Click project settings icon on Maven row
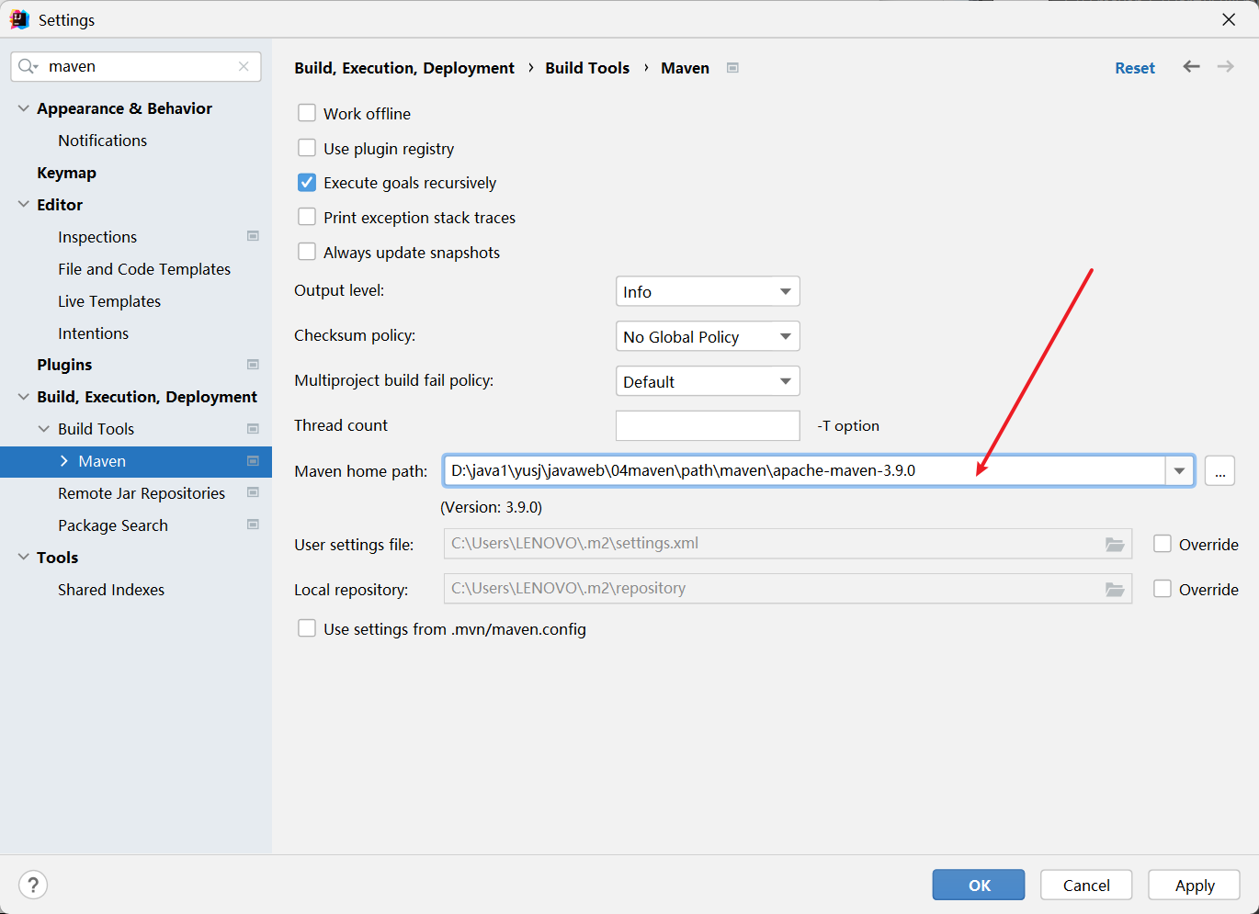The image size is (1259, 914). (253, 461)
